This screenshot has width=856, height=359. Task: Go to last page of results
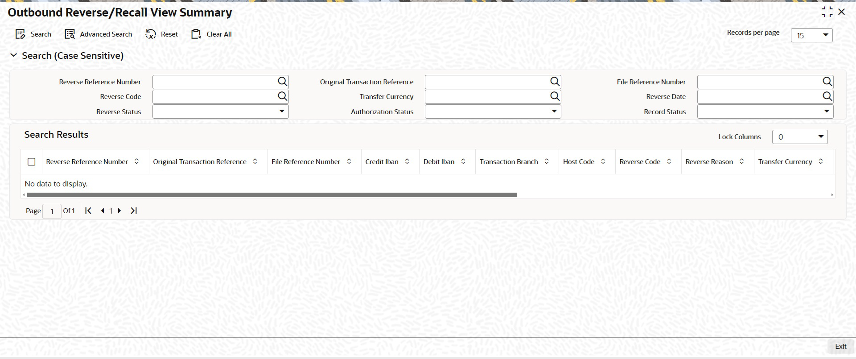134,210
